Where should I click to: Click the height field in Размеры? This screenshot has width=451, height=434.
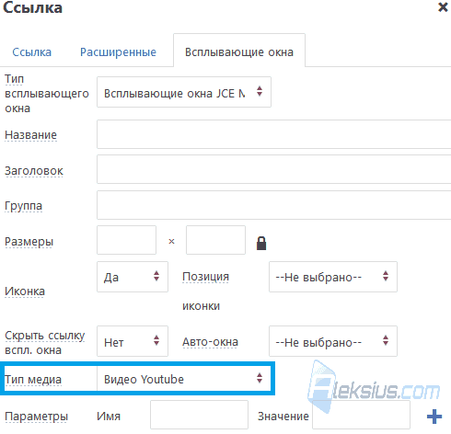point(215,240)
